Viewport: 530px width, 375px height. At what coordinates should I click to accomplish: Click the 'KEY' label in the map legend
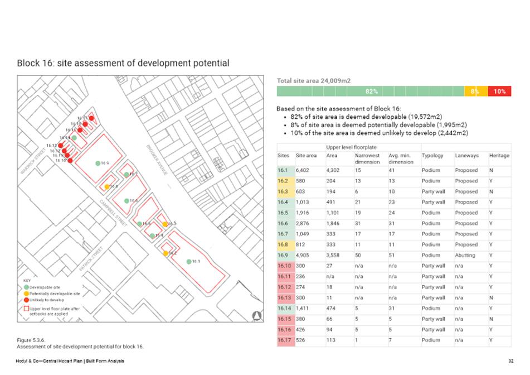click(27, 281)
